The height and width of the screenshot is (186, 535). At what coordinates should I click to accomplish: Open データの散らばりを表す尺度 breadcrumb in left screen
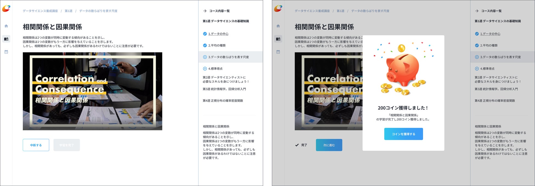tap(98, 11)
